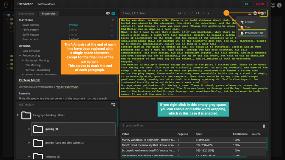Viewport: 285px width, 160px height.
Task: Expand the Spacing (1) folder
Action: [29, 129]
